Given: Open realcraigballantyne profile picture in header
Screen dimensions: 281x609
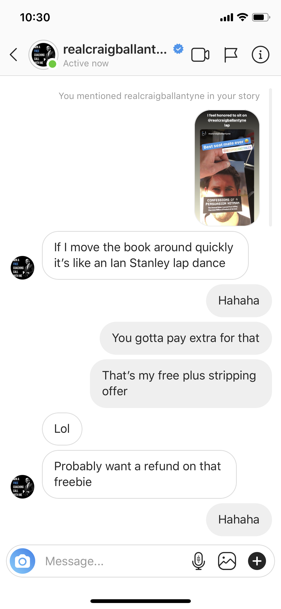Looking at the screenshot, I should pyautogui.click(x=43, y=54).
